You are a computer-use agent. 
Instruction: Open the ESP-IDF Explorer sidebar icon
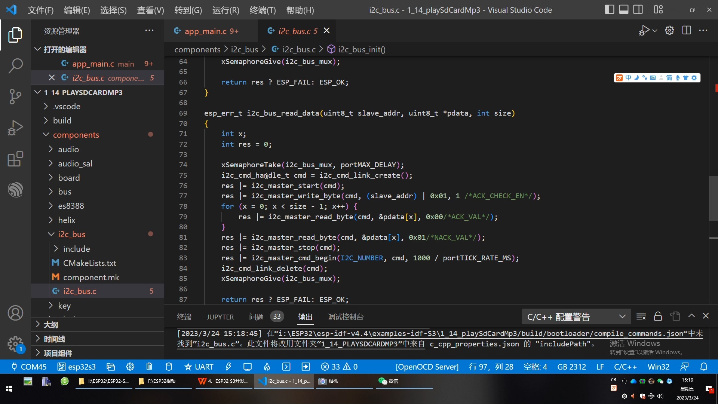click(15, 190)
